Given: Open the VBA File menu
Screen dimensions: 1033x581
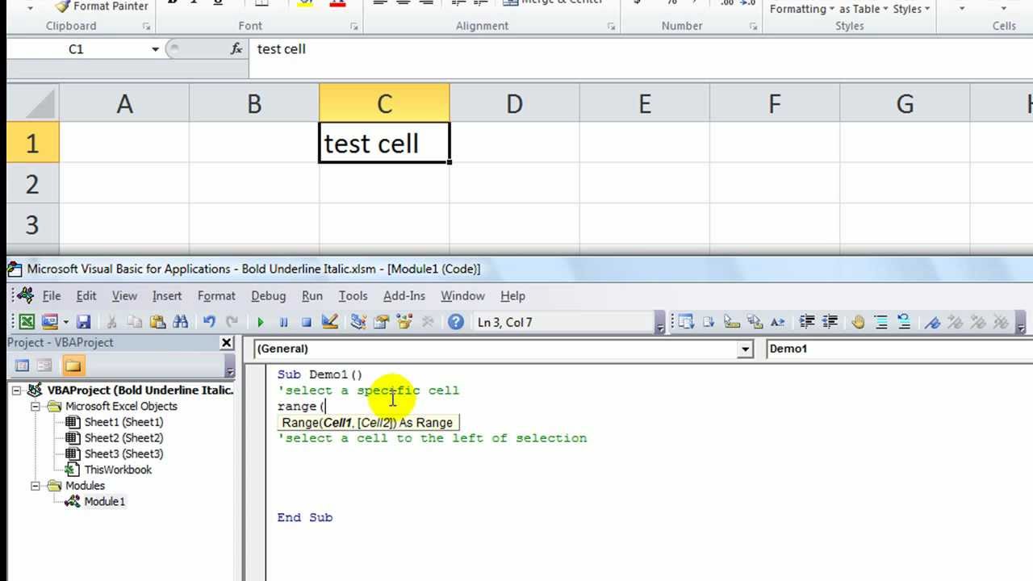Looking at the screenshot, I should [51, 296].
